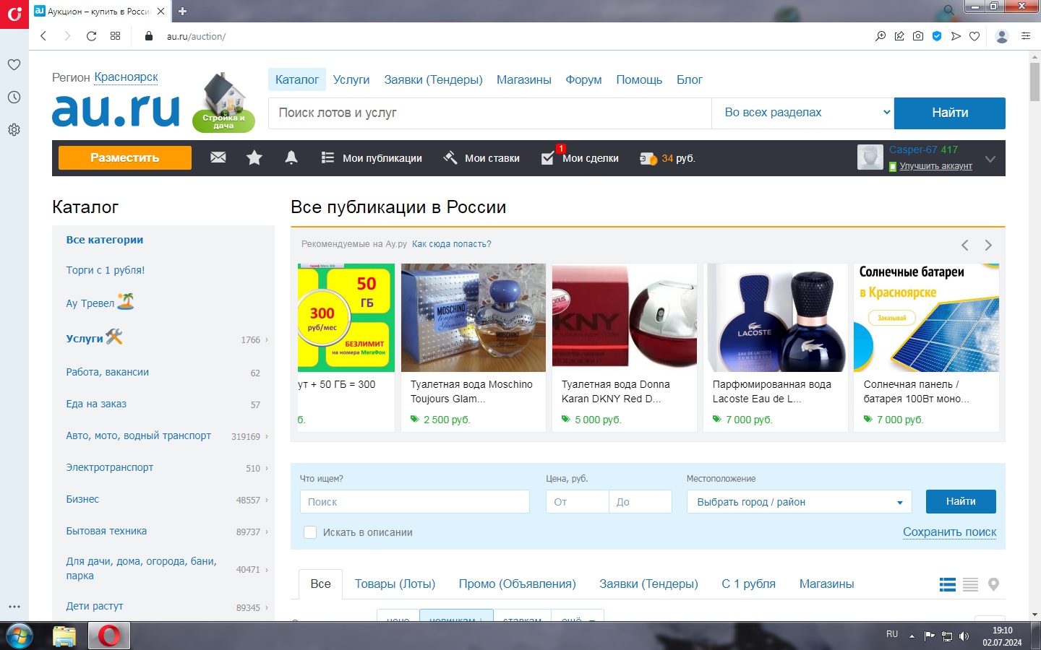The height and width of the screenshot is (650, 1041).
Task: Open the Стройка и дача house badge
Action: coord(224,103)
